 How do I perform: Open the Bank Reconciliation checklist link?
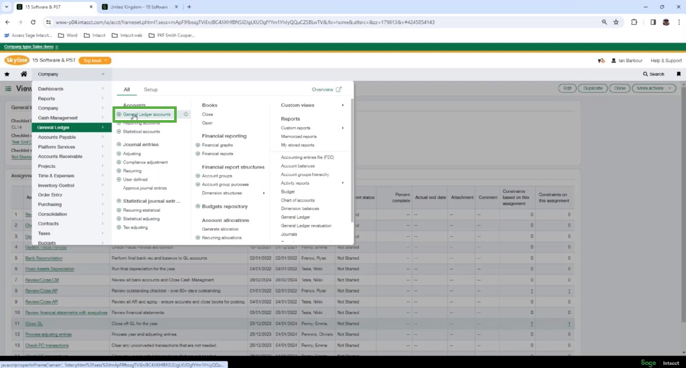click(43, 258)
